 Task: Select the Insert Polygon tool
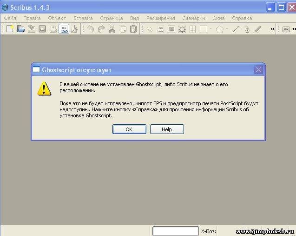[x=219, y=29]
